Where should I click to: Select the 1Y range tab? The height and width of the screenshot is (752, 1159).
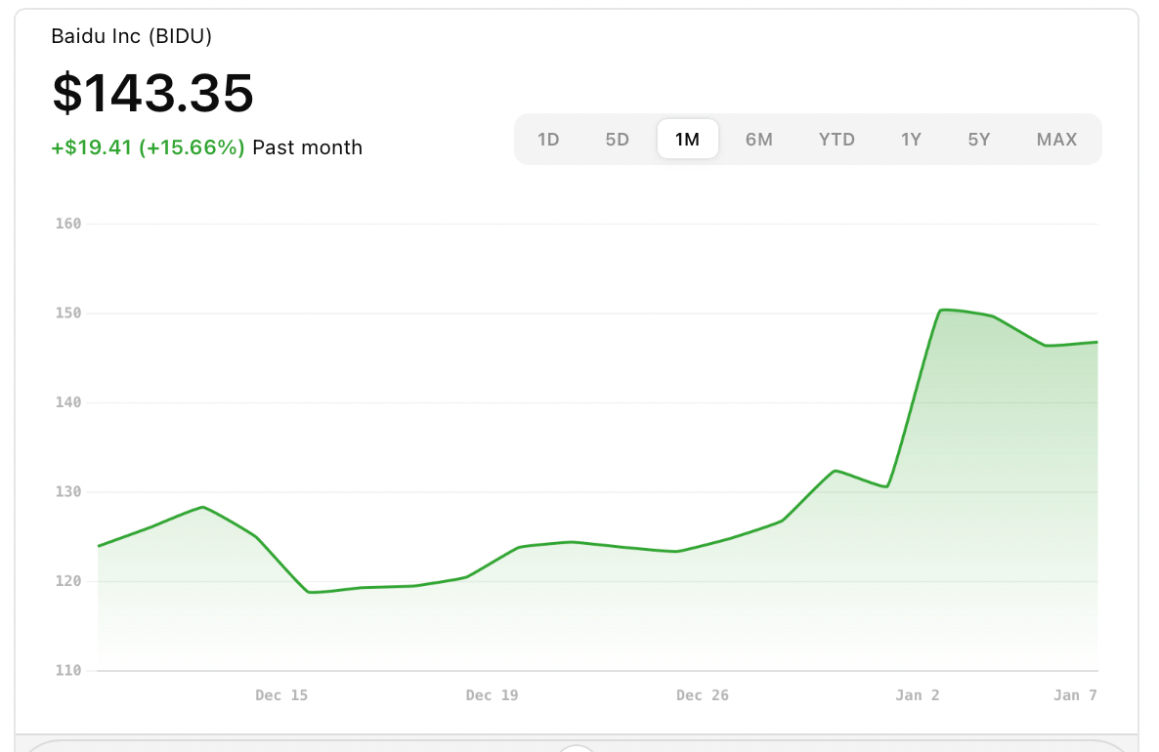tap(912, 140)
